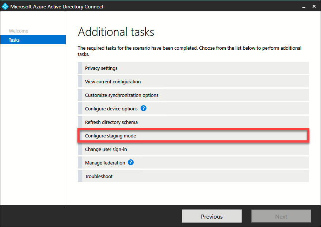Click the Azure AD Connect logo icon
The image size is (321, 227).
[x=5, y=6]
